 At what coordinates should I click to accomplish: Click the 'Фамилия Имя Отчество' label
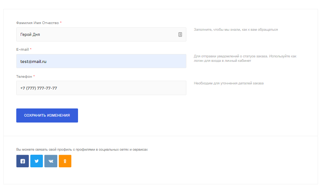coord(37,23)
